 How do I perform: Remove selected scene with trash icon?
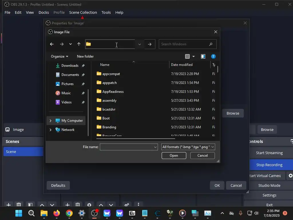tap(19, 205)
